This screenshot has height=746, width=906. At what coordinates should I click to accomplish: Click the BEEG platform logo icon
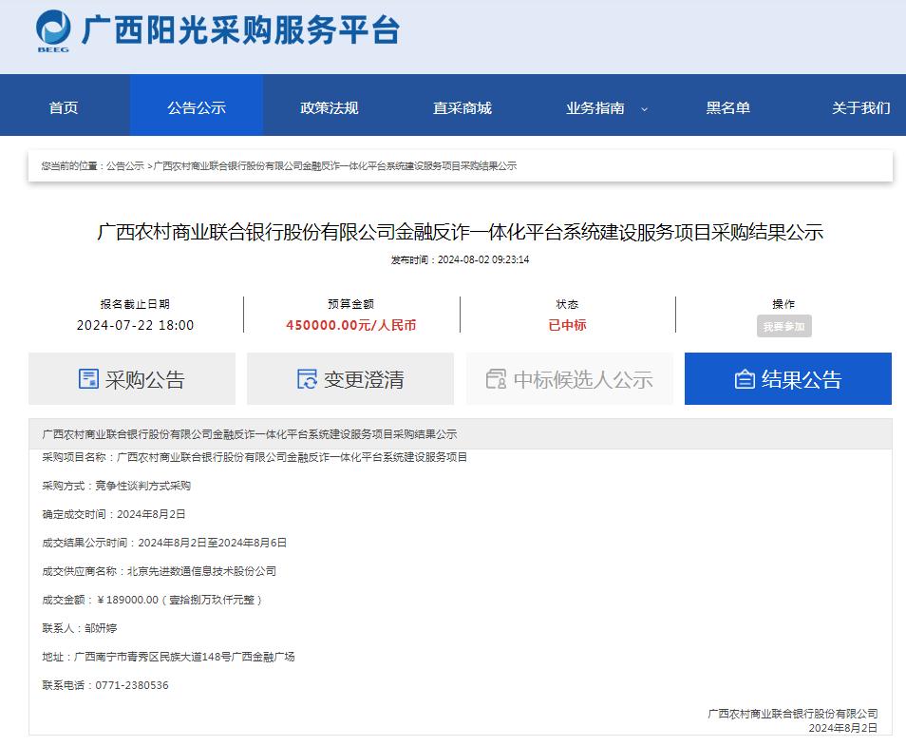(x=53, y=31)
